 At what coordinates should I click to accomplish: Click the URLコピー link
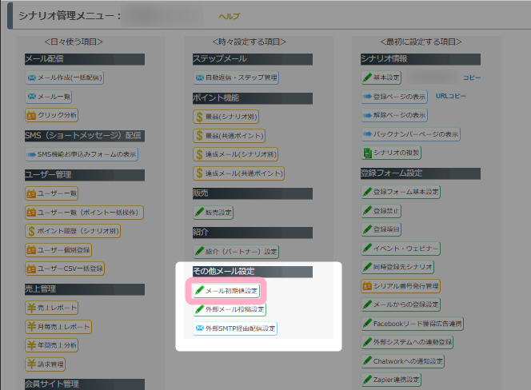click(x=451, y=97)
